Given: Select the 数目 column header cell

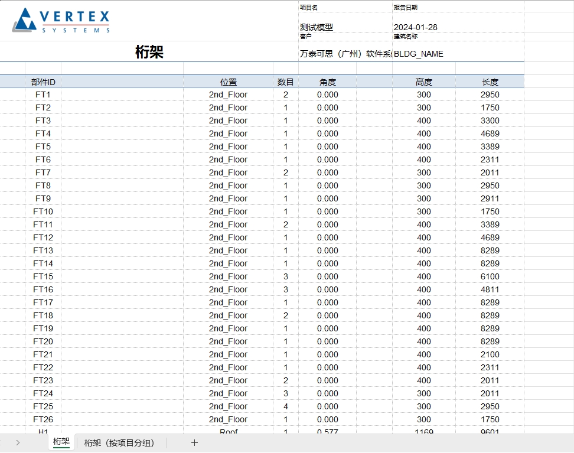Looking at the screenshot, I should (286, 82).
